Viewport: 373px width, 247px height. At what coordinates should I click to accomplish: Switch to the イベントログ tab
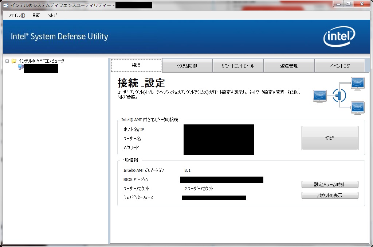click(340, 66)
